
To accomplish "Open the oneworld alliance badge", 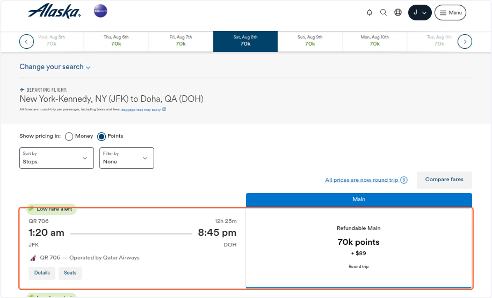I will [100, 11].
